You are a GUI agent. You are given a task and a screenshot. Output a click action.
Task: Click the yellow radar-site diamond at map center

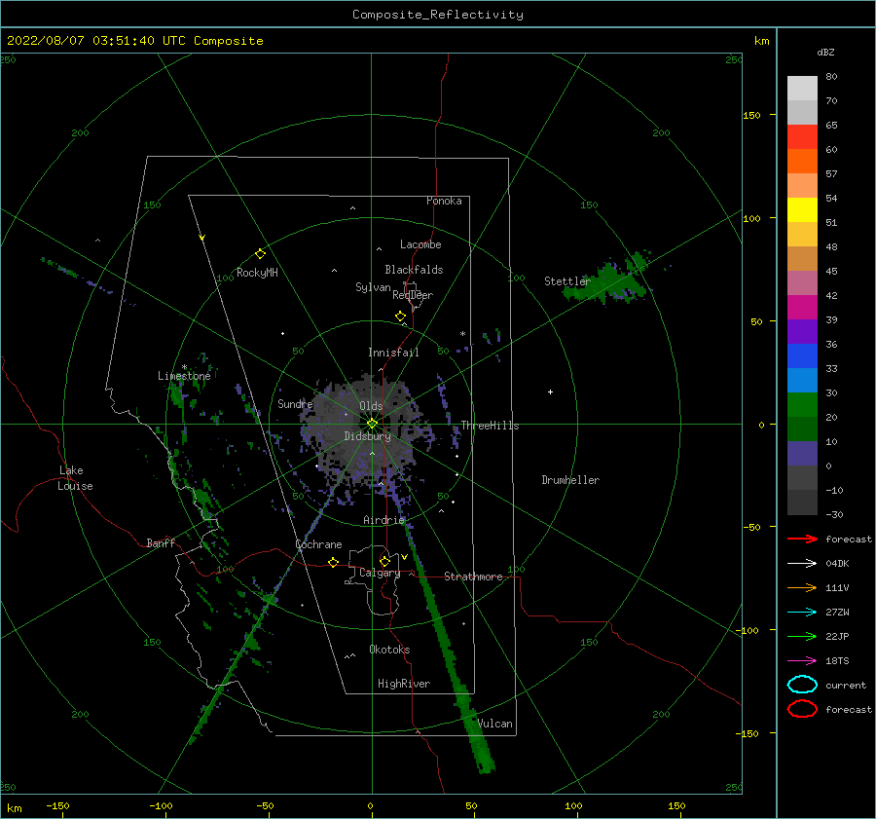372,424
